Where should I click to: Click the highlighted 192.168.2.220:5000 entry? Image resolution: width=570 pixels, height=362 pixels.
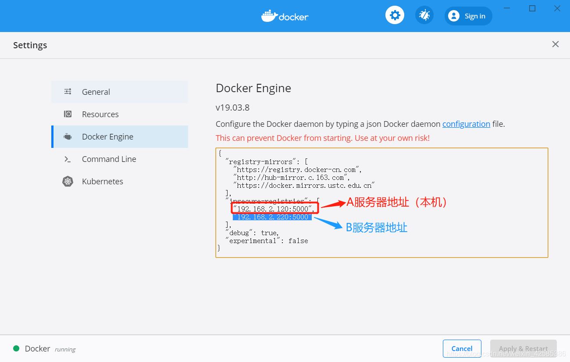coord(272,217)
